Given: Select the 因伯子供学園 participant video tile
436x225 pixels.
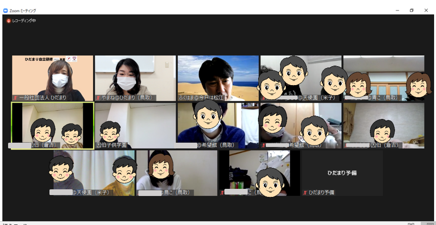Looking at the screenshot, I should (x=136, y=126).
